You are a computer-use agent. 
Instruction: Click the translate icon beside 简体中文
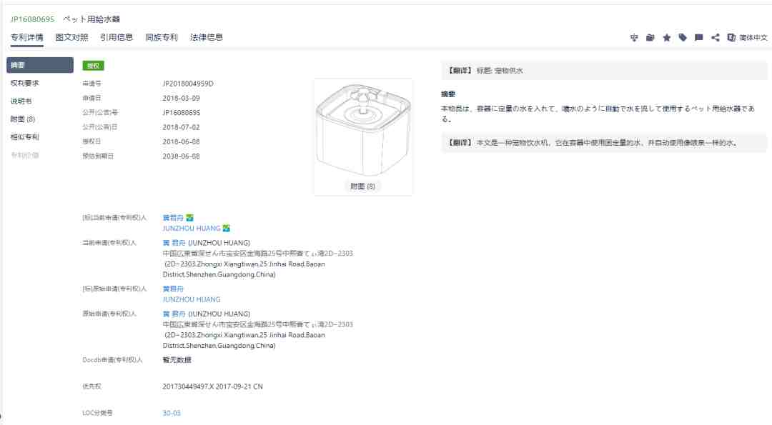pos(731,37)
